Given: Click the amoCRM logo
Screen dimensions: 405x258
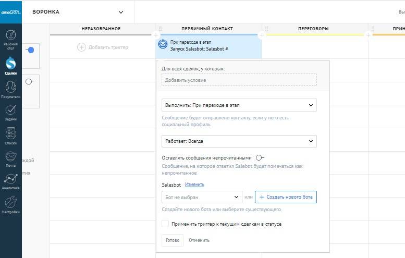Looking at the screenshot, I should pyautogui.click(x=10, y=12).
